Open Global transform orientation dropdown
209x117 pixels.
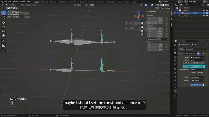point(79,5)
